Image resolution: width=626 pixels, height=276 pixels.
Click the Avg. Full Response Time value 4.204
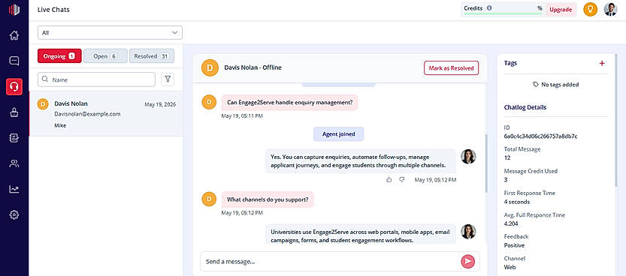coord(512,223)
